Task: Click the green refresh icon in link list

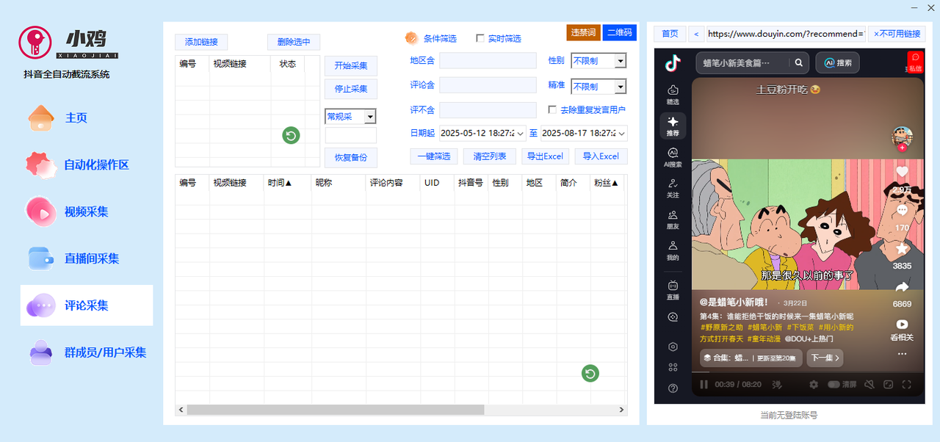Action: pos(292,135)
